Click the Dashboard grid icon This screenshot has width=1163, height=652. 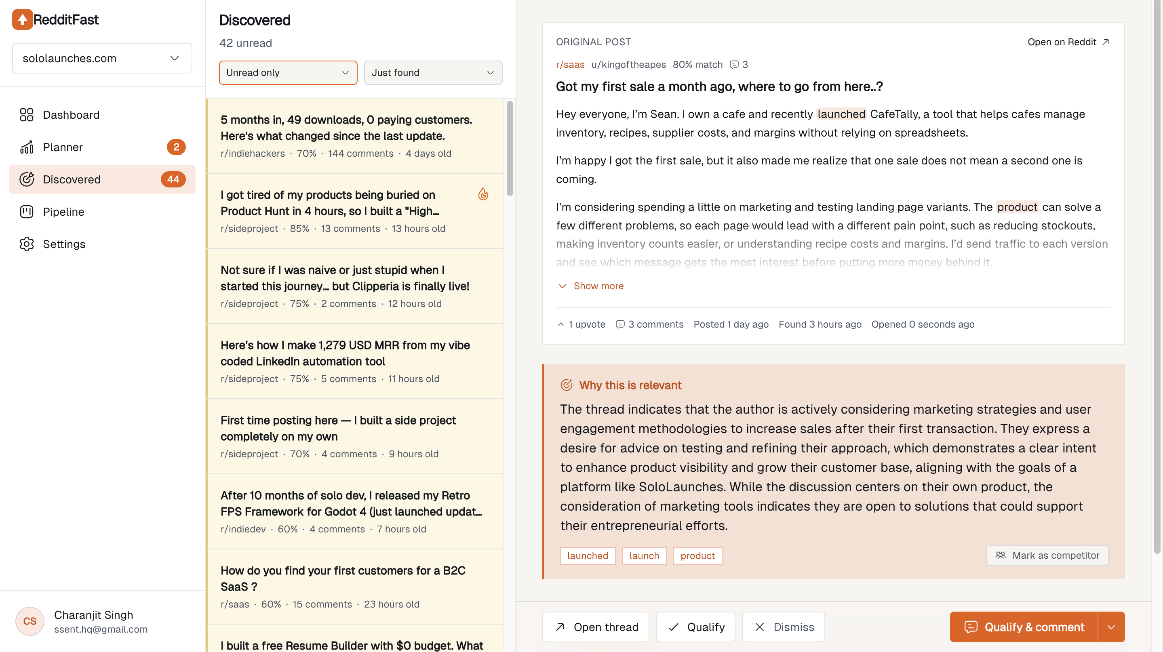click(x=27, y=115)
